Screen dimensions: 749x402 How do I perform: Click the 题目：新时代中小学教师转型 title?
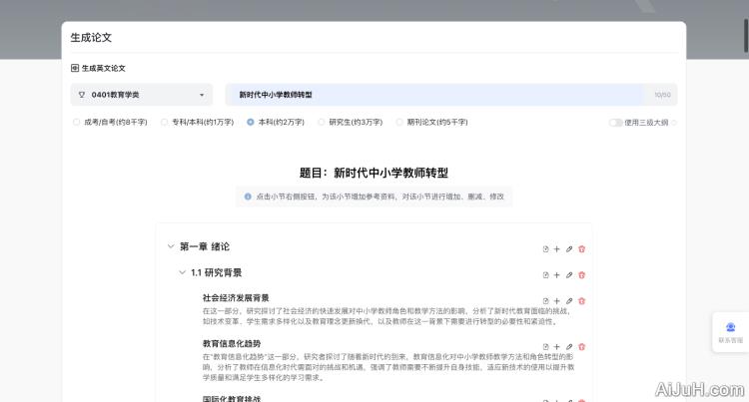[x=374, y=173]
